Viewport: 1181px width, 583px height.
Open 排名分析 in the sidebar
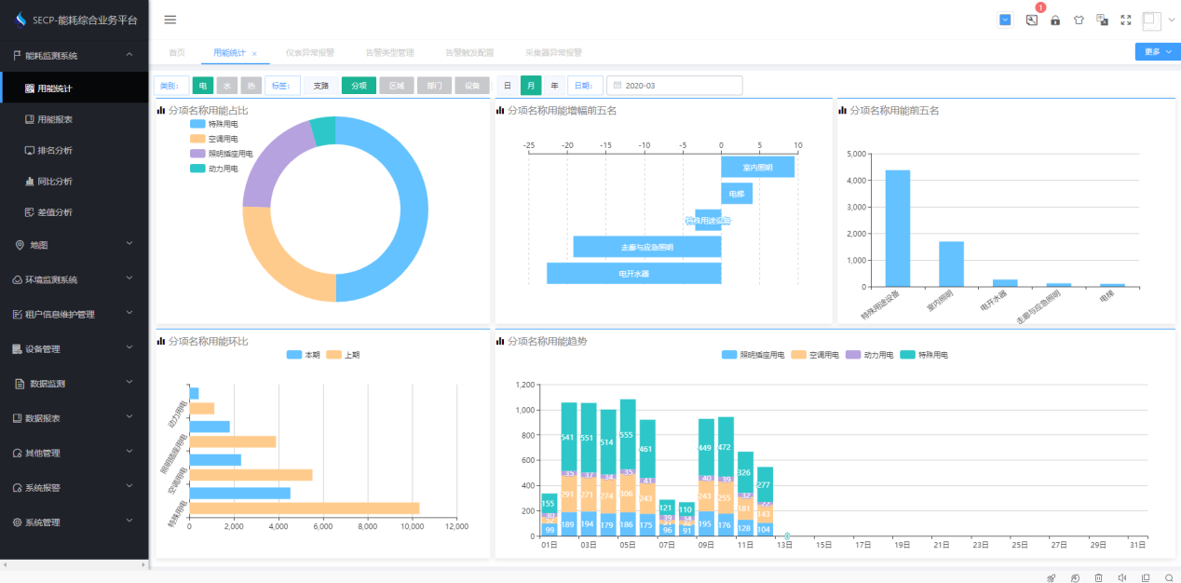click(x=54, y=150)
